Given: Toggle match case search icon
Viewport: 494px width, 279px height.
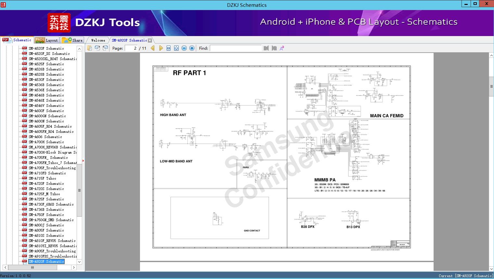Looking at the screenshot, I should pos(282,48).
